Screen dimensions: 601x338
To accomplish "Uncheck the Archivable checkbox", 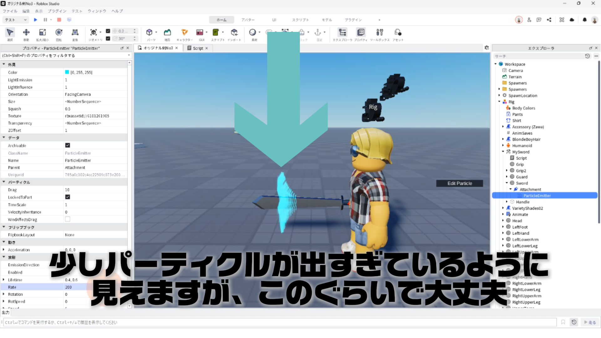I will coord(67,145).
